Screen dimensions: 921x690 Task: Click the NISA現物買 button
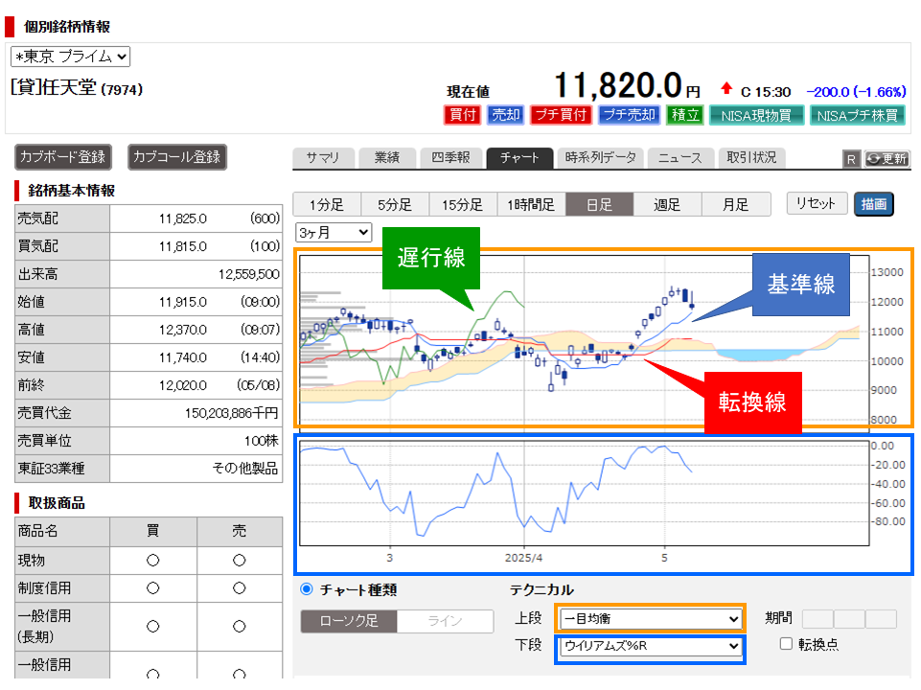(x=756, y=116)
